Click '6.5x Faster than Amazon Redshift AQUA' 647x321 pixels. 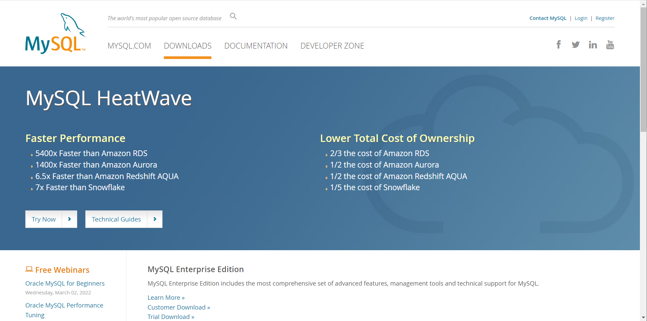[107, 176]
